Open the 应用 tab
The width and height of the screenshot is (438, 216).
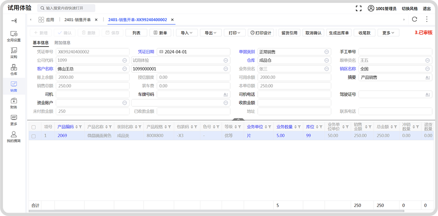tap(46, 20)
